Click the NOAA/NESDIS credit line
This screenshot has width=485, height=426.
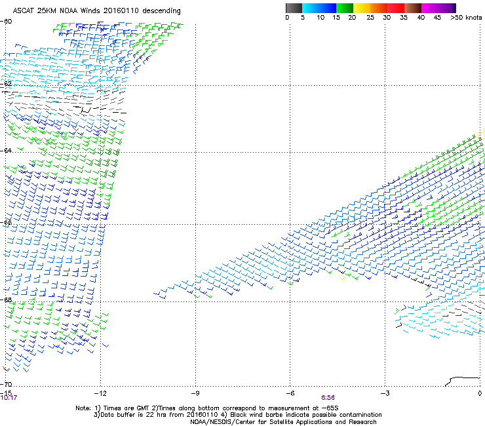pyautogui.click(x=283, y=422)
